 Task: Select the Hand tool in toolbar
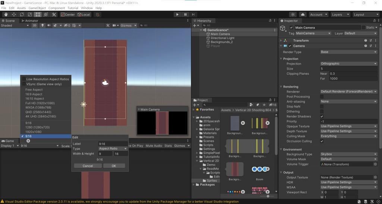tap(6, 14)
